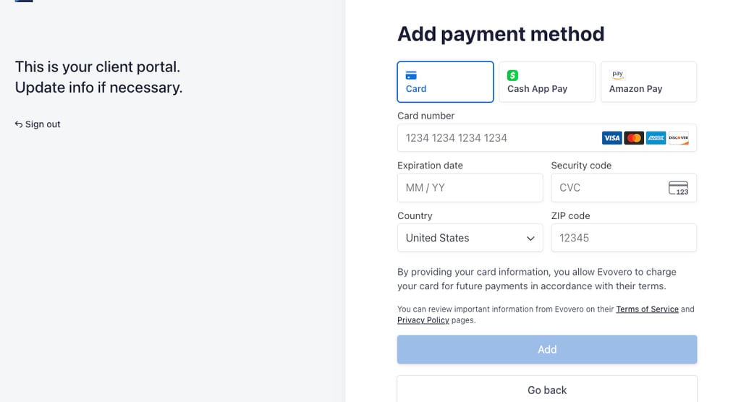
Task: Click the CVC card hint icon
Action: tap(678, 188)
